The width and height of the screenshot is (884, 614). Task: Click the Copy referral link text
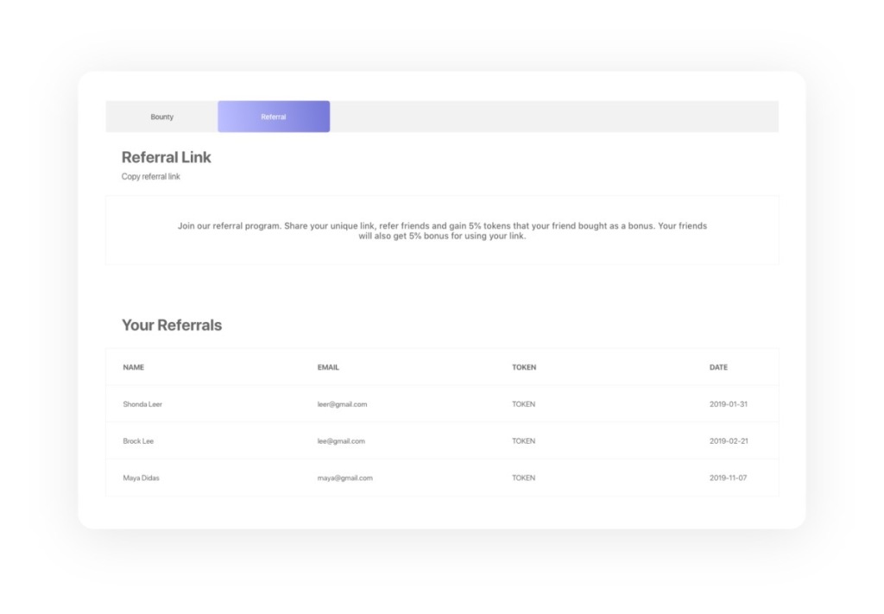(150, 176)
